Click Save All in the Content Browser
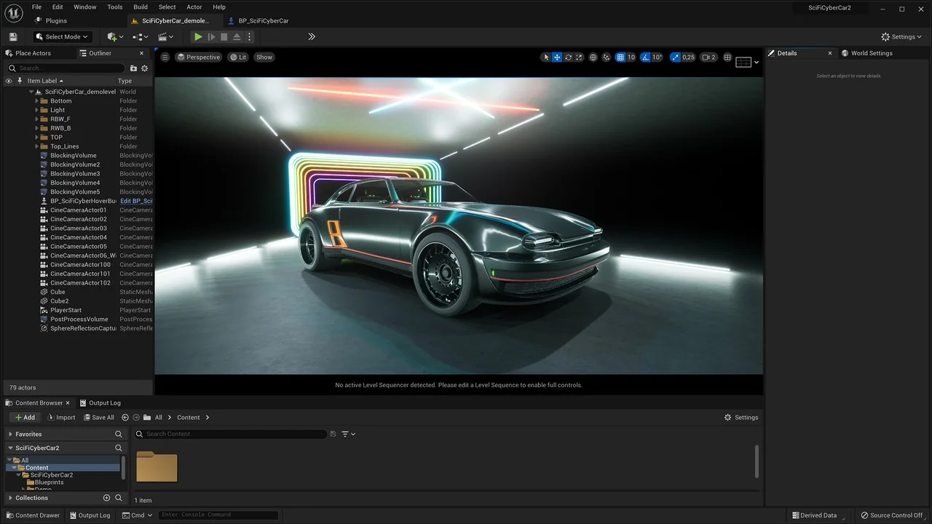The width and height of the screenshot is (932, 524). [98, 417]
